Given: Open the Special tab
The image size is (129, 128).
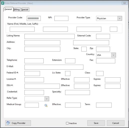Looking at the screenshot, I should 25,9.
